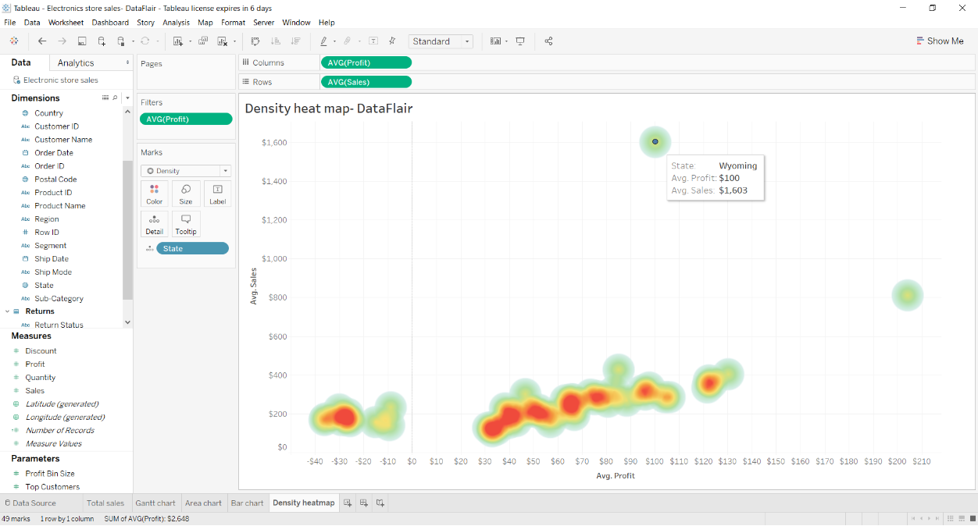Click the search icon in Dimensions header

click(x=116, y=98)
